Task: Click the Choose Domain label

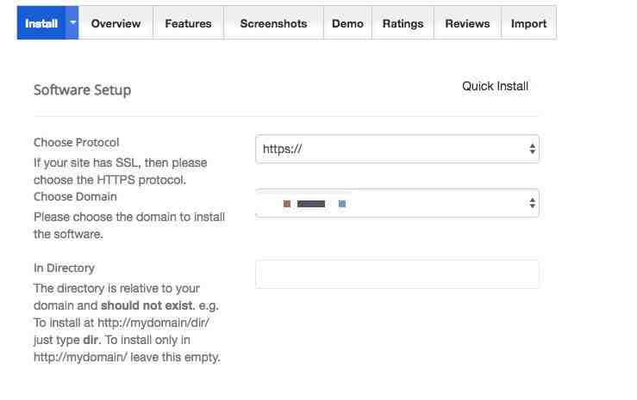Action: (75, 196)
